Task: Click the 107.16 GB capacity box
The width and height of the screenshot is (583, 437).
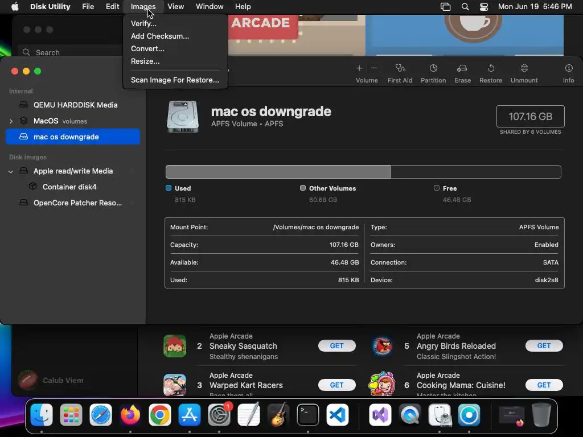Action: pyautogui.click(x=530, y=116)
